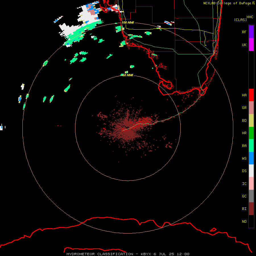Click the '[CLAS]' units label
Screen dimensions: 256x256
(240, 20)
